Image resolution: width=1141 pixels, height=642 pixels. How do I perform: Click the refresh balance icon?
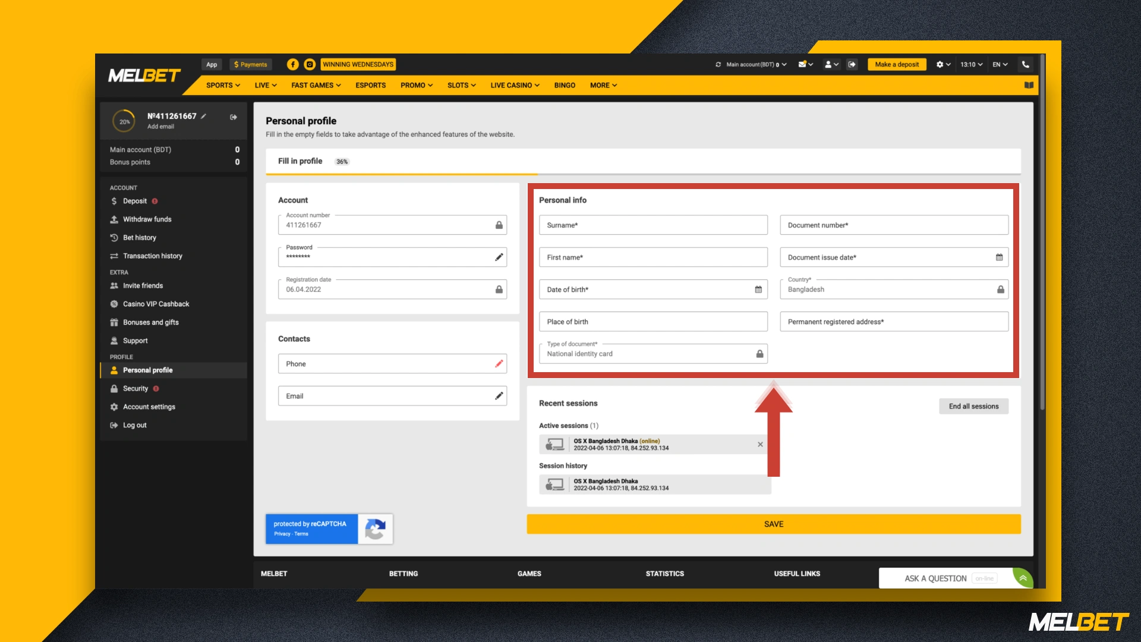click(x=717, y=64)
